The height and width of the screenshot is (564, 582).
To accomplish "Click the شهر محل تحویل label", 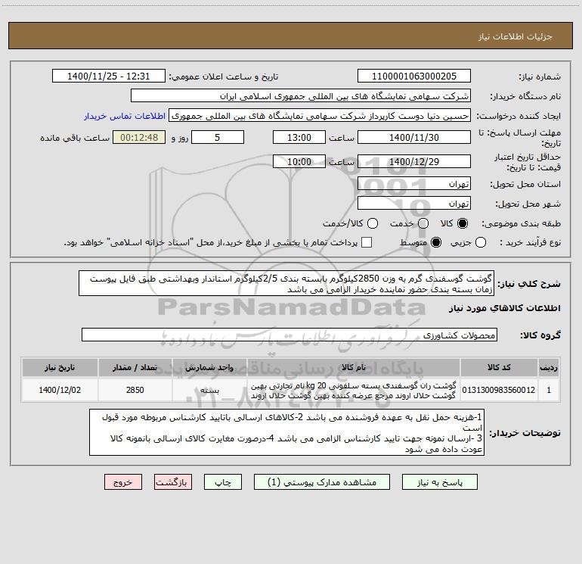I will [x=528, y=204].
